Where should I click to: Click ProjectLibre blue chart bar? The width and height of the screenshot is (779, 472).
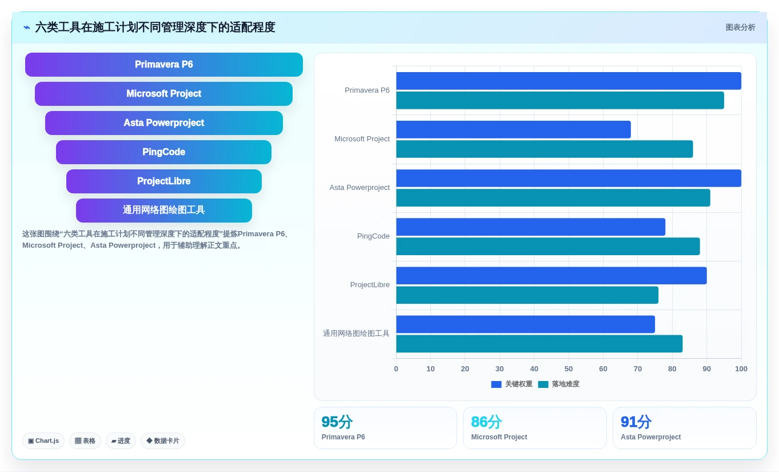(552, 275)
